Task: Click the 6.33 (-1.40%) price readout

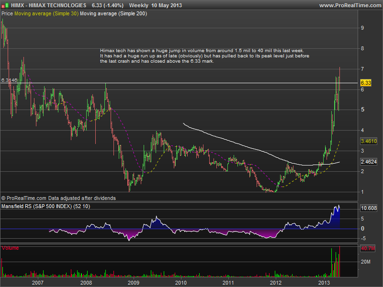Action: pos(108,5)
